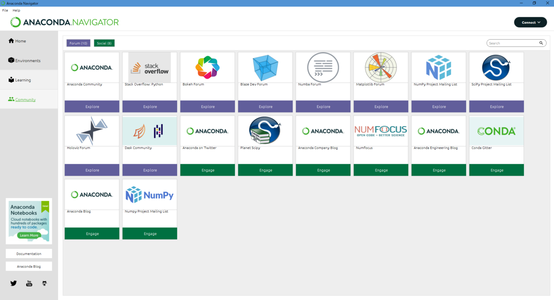Click Engage under Planet Scipy
The width and height of the screenshot is (554, 300).
pos(265,170)
